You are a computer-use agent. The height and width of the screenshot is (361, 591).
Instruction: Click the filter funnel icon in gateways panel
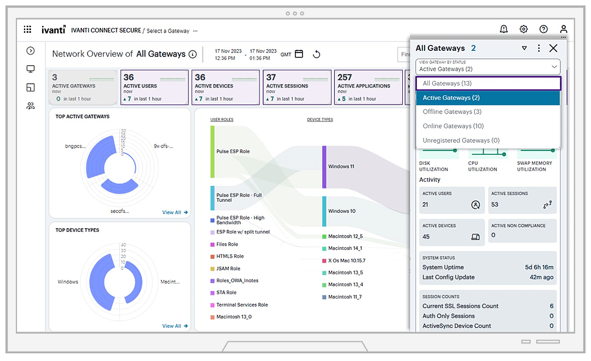[x=524, y=48]
